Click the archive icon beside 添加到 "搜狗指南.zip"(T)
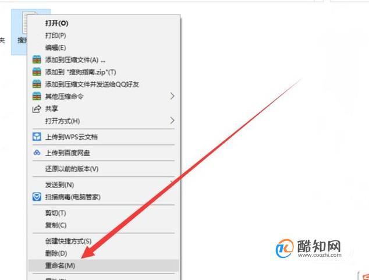Viewport: 369px width, 280px height. click(37, 72)
